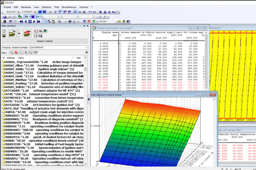Click the 3D optimum engine torque surface

[150, 133]
